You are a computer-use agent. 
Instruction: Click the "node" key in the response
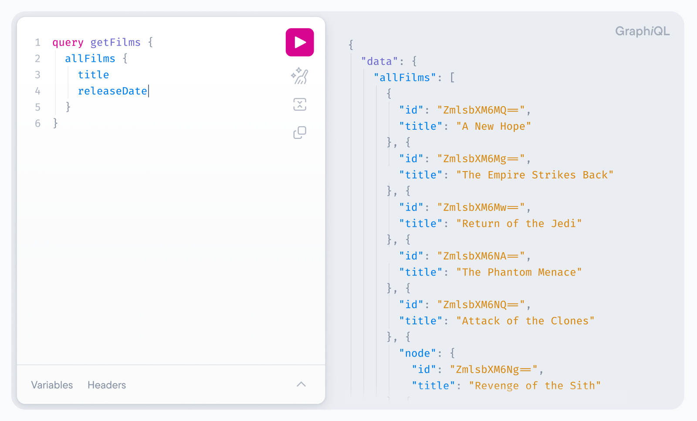(417, 353)
